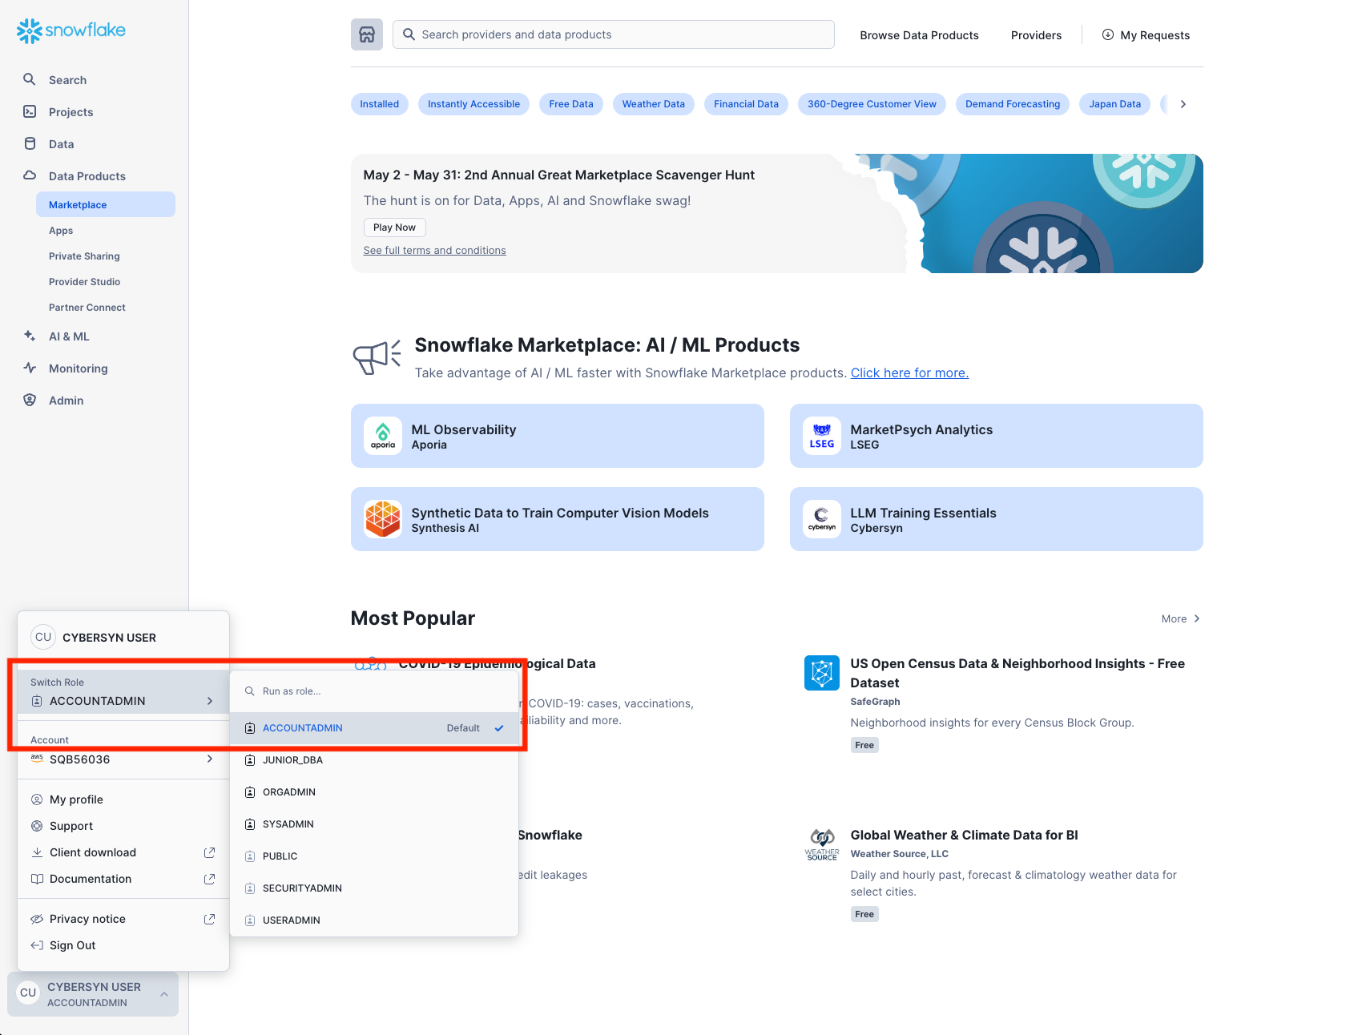The image size is (1362, 1035).
Task: Open See full terms and conditions link
Action: 434,250
